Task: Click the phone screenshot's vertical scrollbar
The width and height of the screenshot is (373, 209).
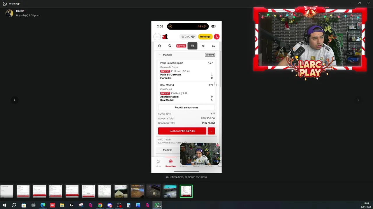Action: [x=221, y=69]
